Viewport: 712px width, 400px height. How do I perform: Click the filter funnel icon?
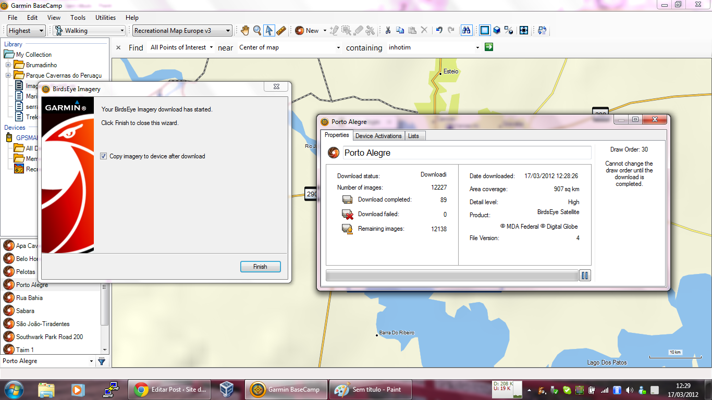[102, 361]
